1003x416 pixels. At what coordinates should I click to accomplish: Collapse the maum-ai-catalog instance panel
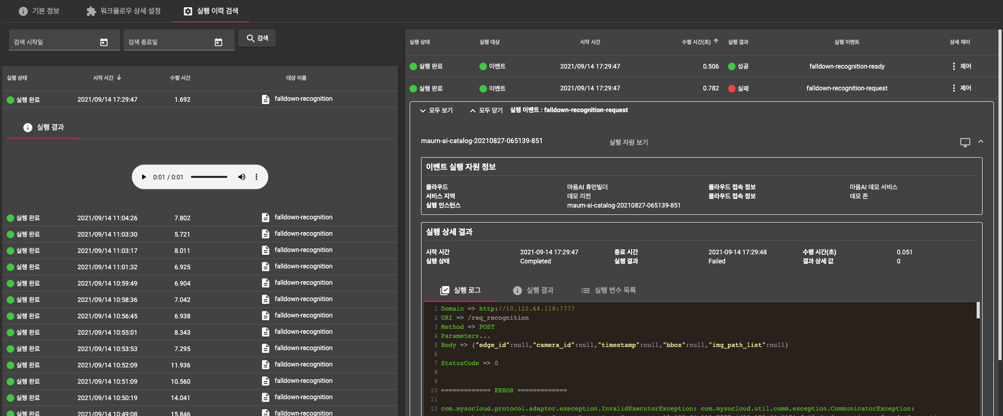981,142
